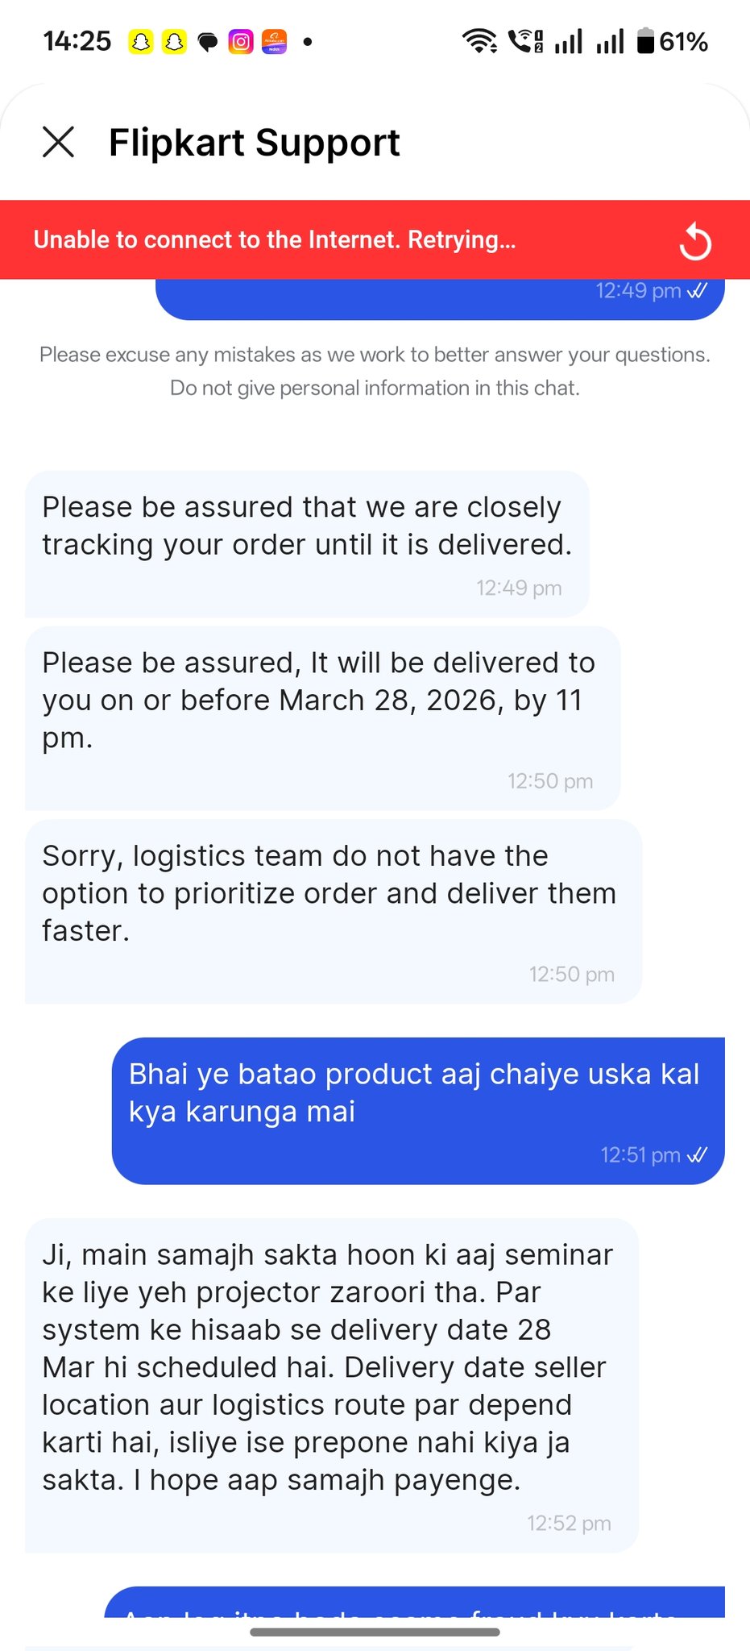
Task: Tap the Wi-Fi status icon
Action: [479, 41]
